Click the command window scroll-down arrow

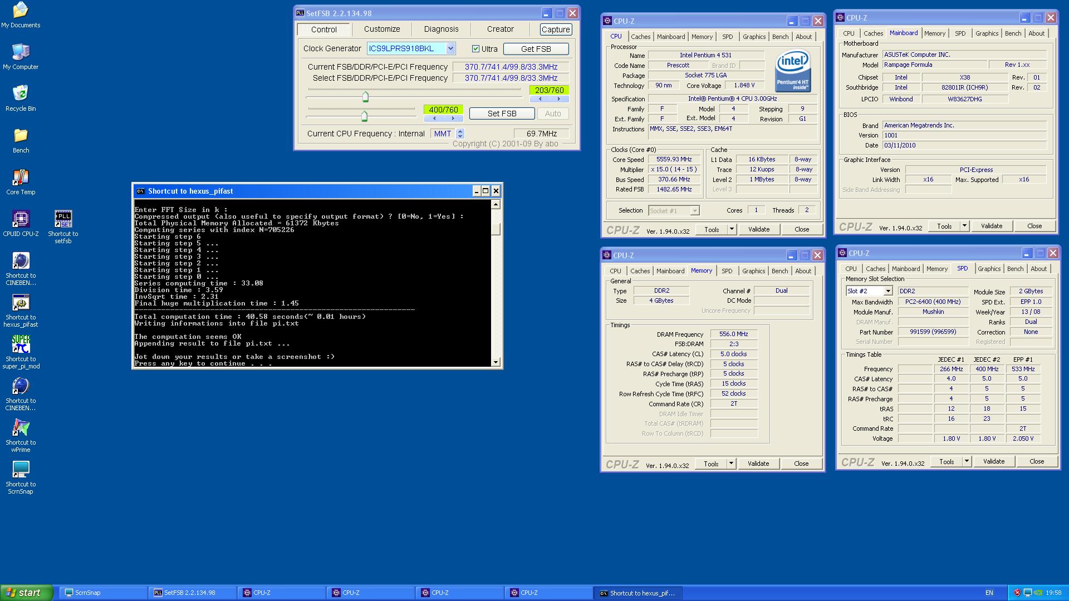point(496,362)
